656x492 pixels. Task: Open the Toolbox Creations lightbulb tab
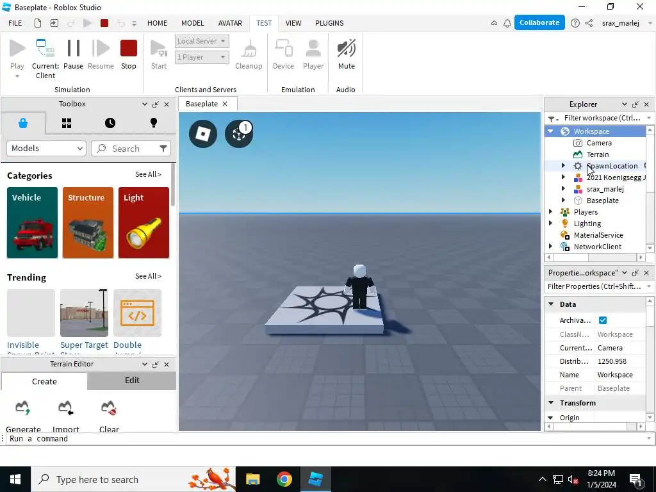pyautogui.click(x=154, y=123)
